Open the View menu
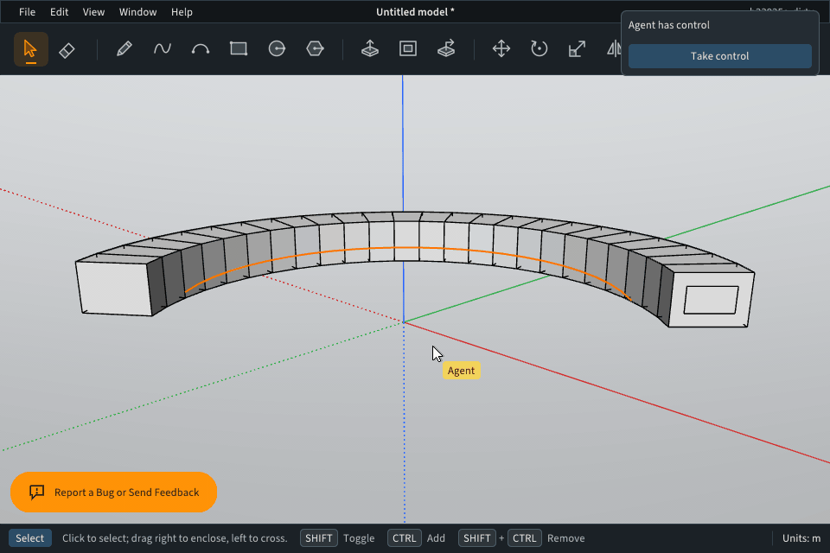This screenshot has width=830, height=553. point(93,11)
